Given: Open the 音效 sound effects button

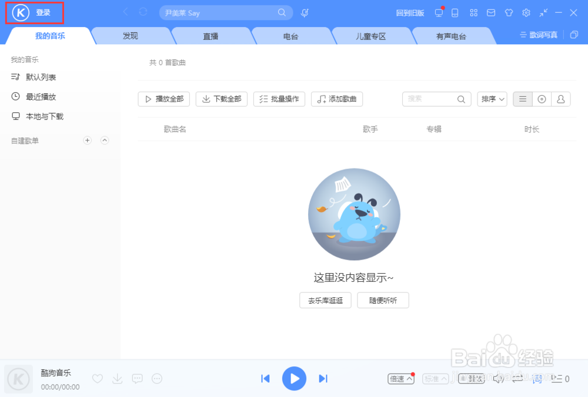Looking at the screenshot, I should coord(472,379).
